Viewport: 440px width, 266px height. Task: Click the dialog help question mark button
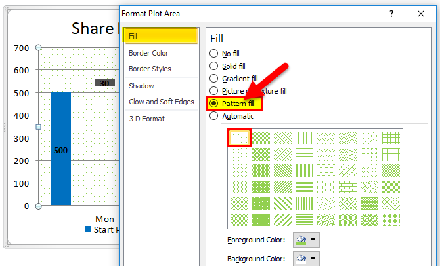391,14
